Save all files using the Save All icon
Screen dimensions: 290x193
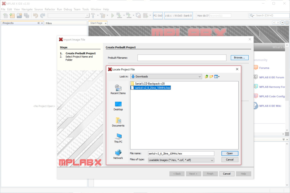tap(27, 15)
